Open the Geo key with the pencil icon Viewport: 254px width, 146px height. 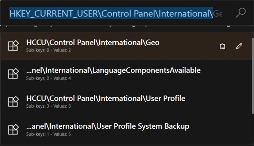239,46
